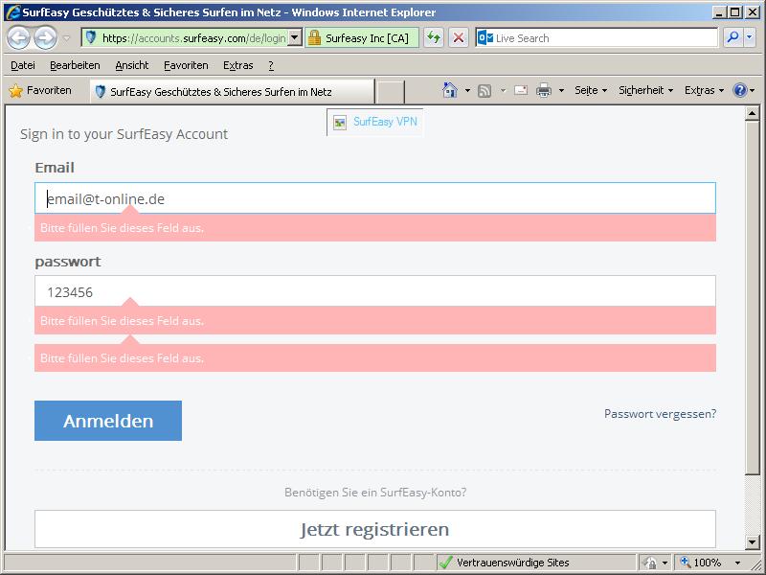Open the Sicherheit dropdown menu
Viewport: 766px width, 575px height.
click(645, 90)
